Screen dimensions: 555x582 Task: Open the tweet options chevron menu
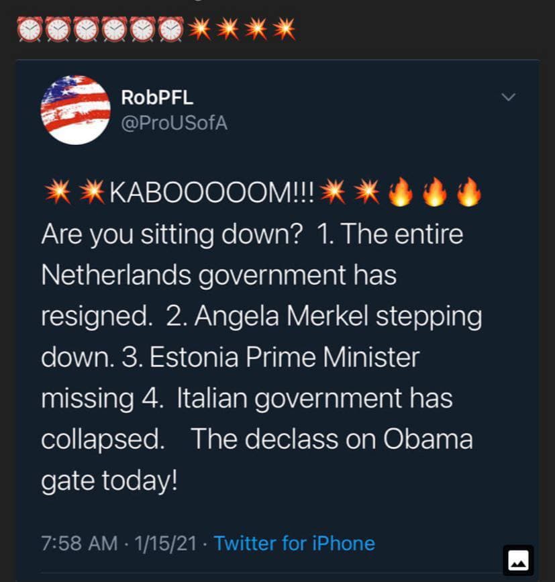[509, 97]
